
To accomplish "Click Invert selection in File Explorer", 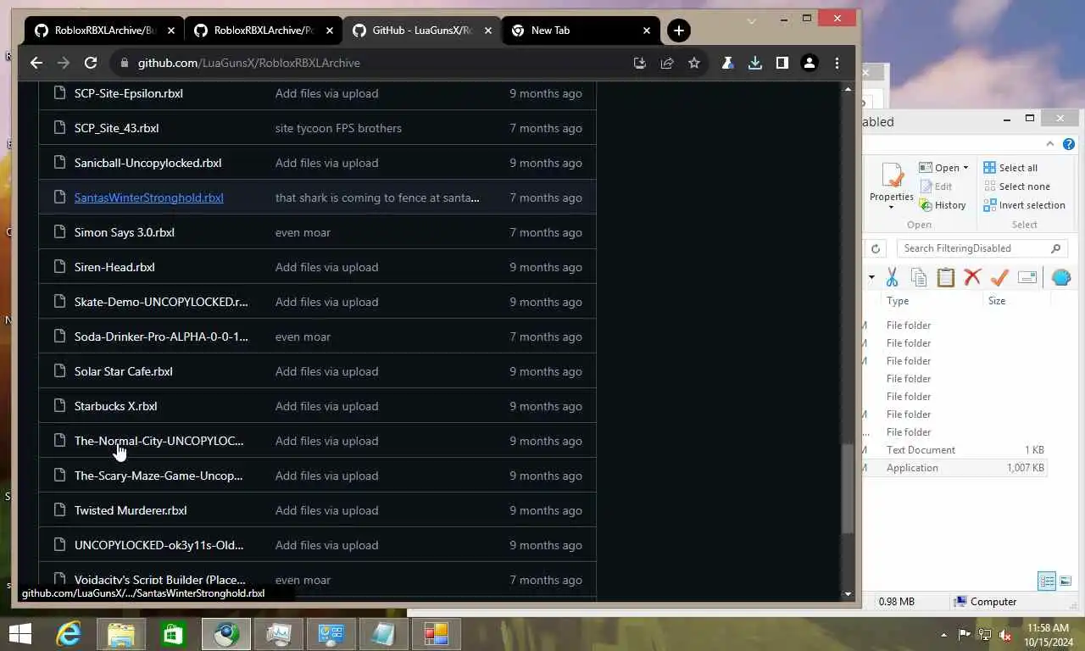I will (1024, 205).
